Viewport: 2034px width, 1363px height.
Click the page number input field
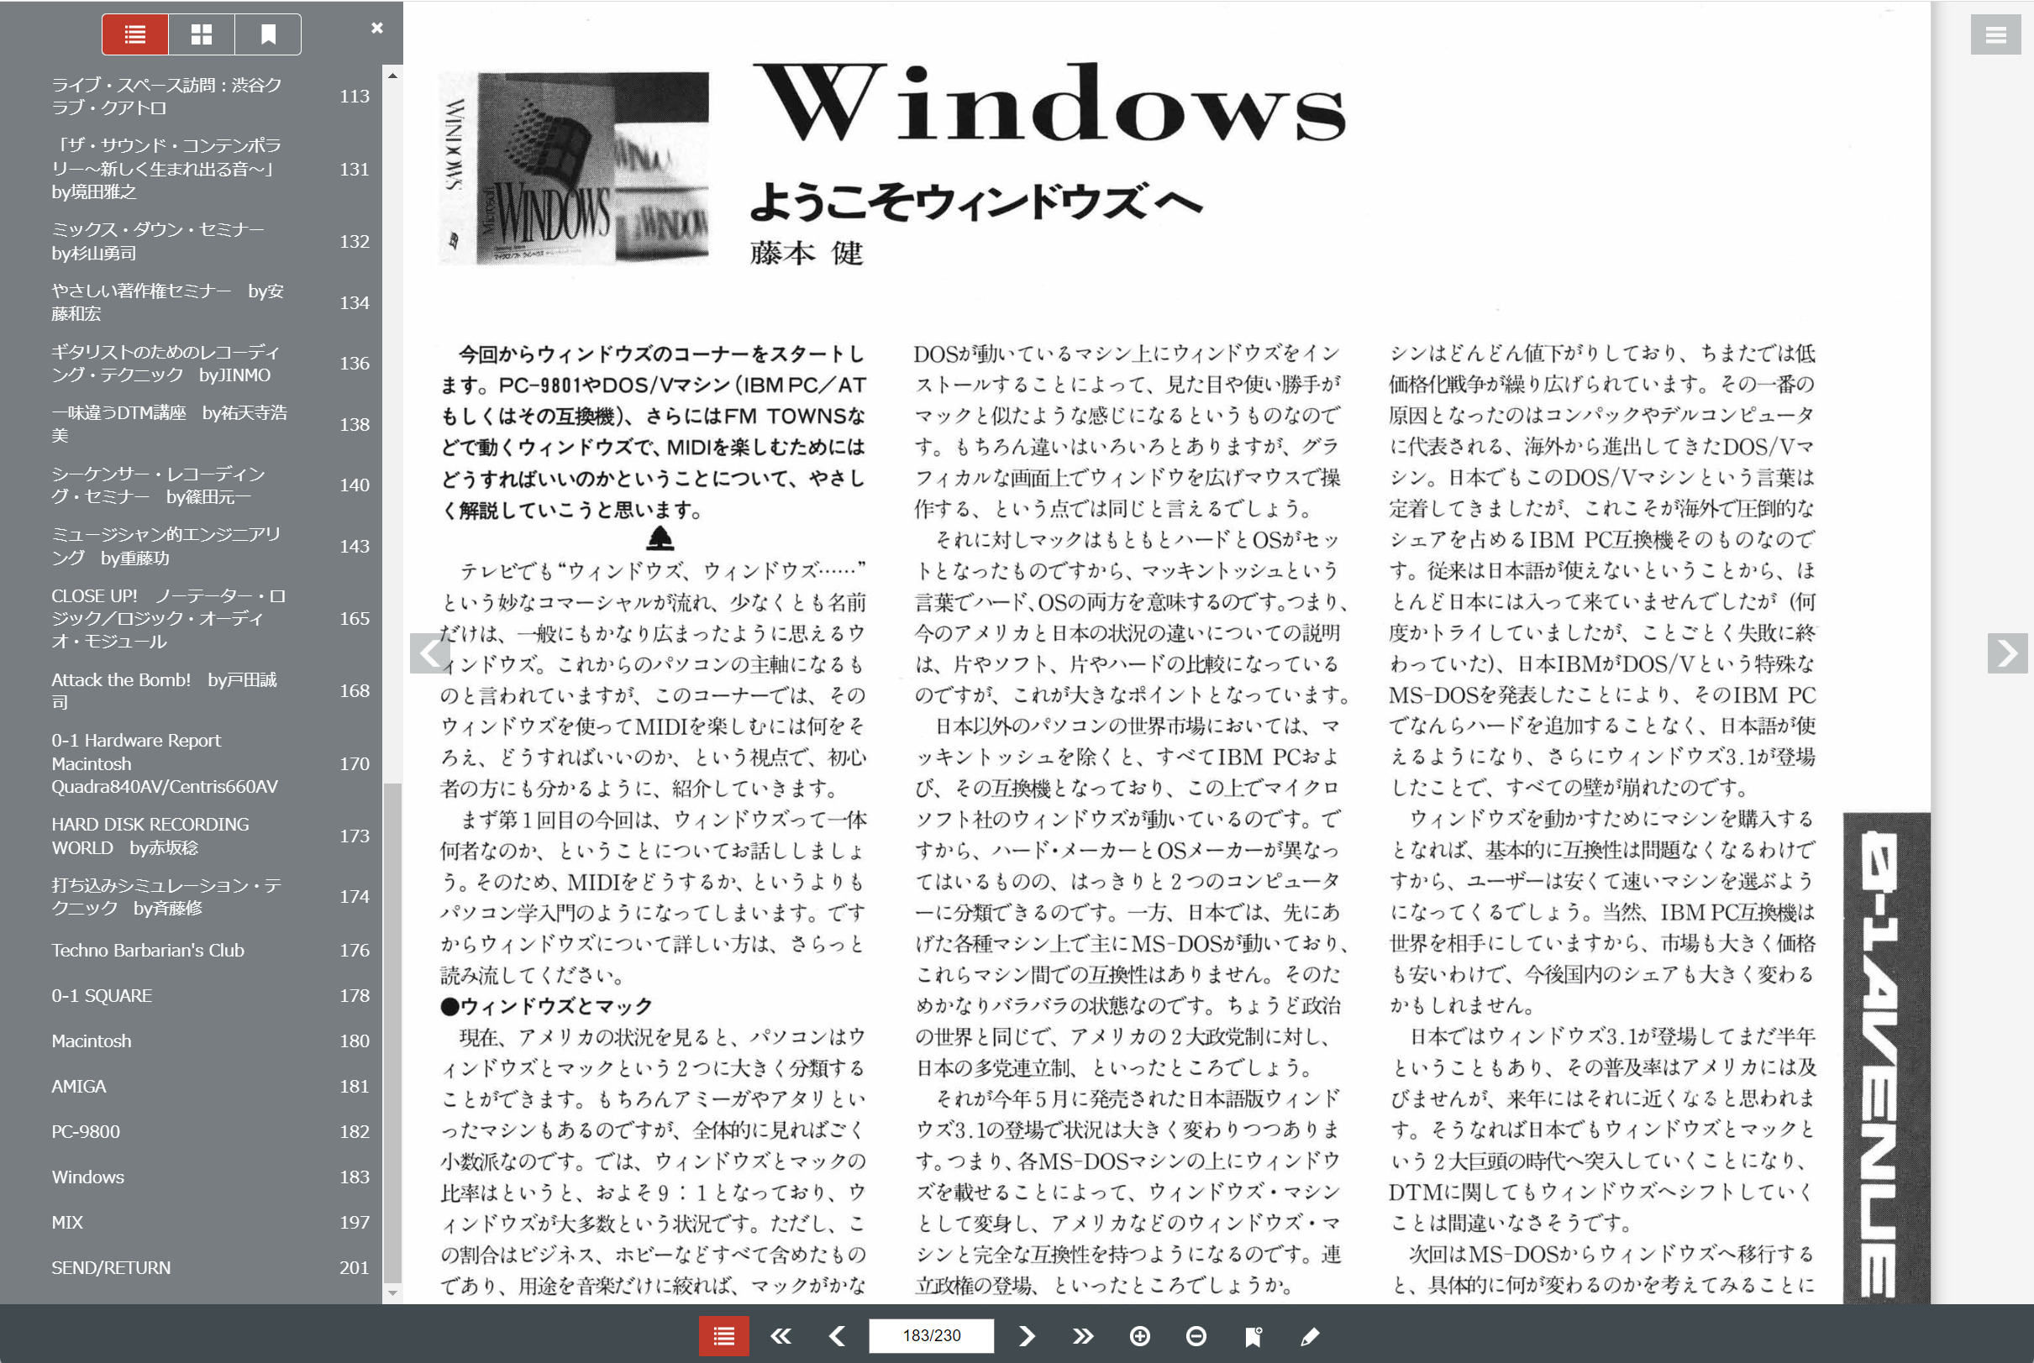pyautogui.click(x=932, y=1336)
